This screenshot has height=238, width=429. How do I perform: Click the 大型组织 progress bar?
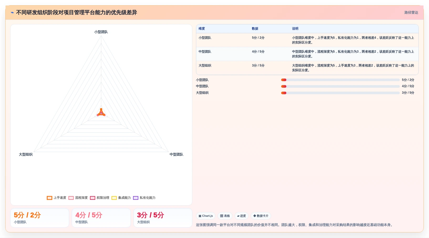[x=340, y=93]
